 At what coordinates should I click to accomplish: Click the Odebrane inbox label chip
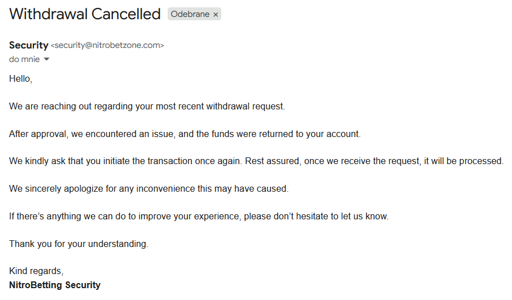[190, 15]
